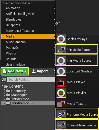Viewport: 99px width, 130px height.
Task: Click the ThirdPerson folder icon
Action: (x=8, y=99)
